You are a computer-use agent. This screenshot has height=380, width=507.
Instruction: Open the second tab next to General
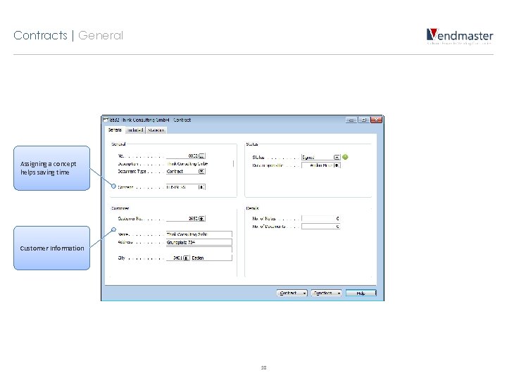tap(135, 130)
